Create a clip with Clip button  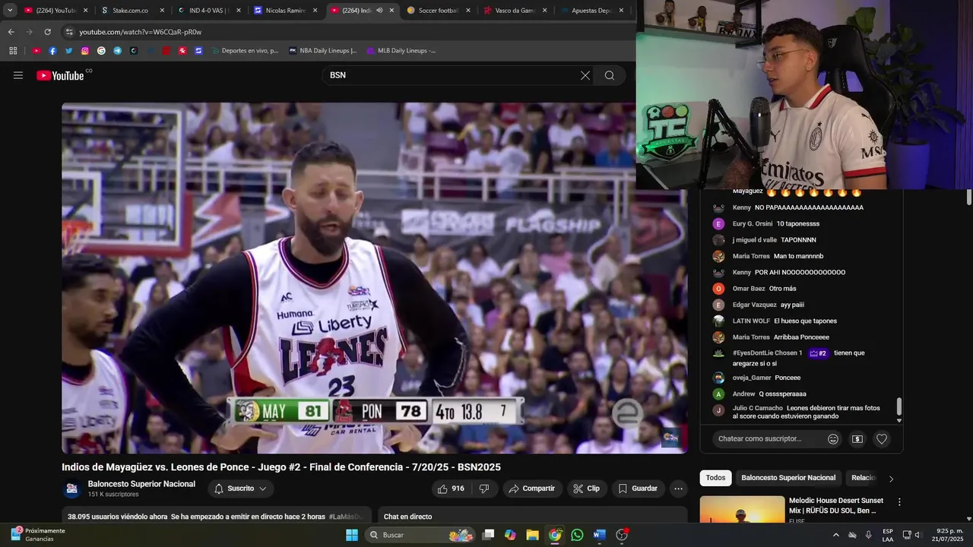coord(586,489)
